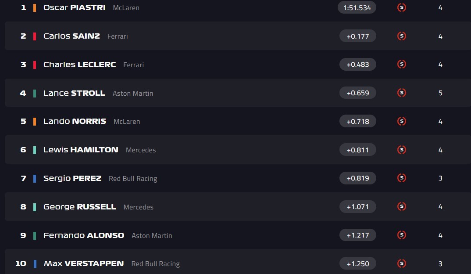The image size is (471, 274).
Task: Select the soft tyre icon for Lewis Hamilton
Action: coord(402,150)
